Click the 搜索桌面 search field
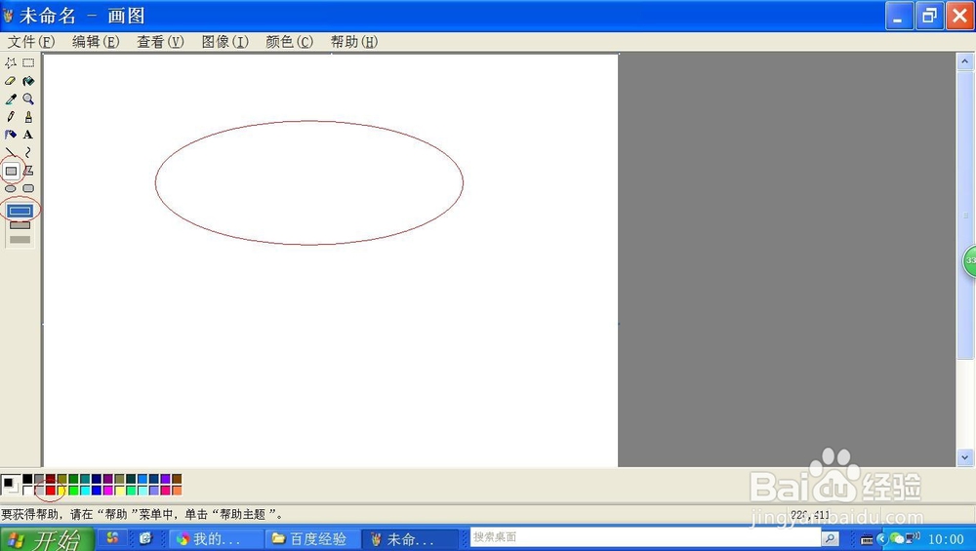Viewport: 976px width, 551px height. tap(645, 537)
